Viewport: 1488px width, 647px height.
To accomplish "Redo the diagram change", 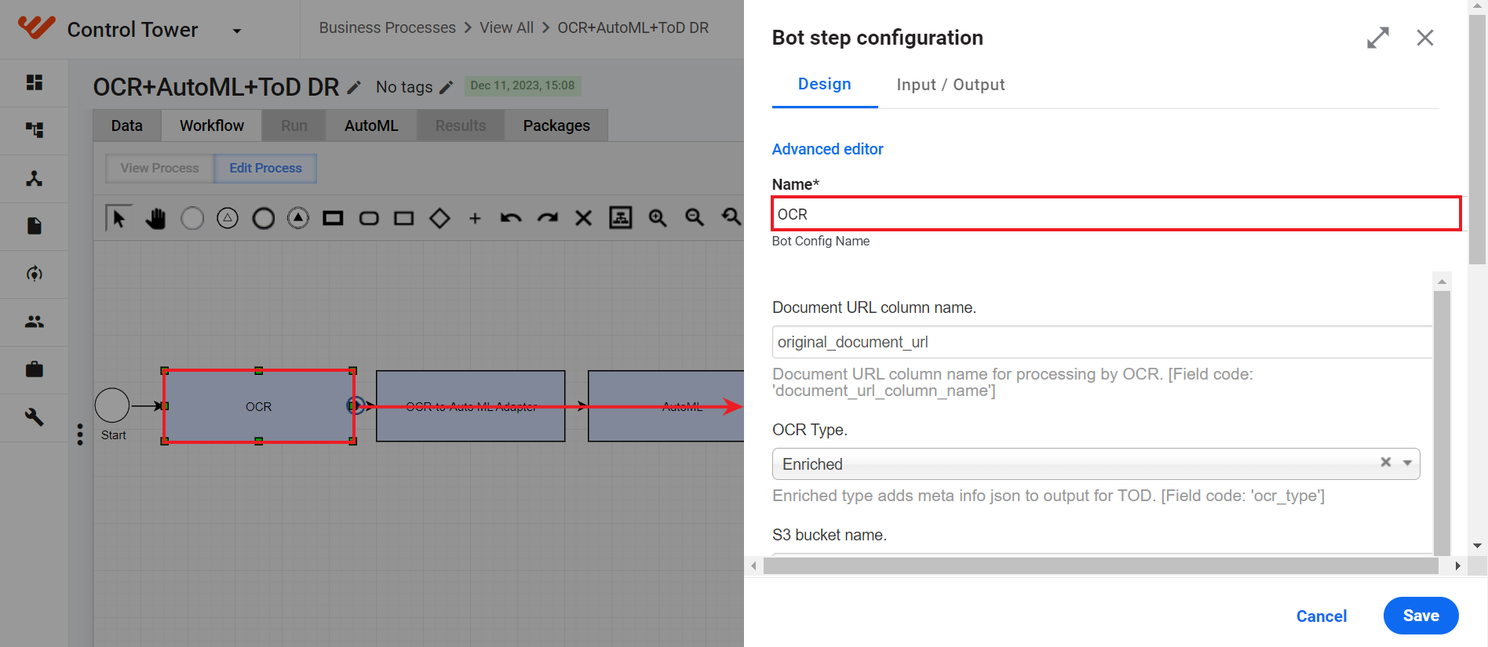I will click(x=548, y=218).
